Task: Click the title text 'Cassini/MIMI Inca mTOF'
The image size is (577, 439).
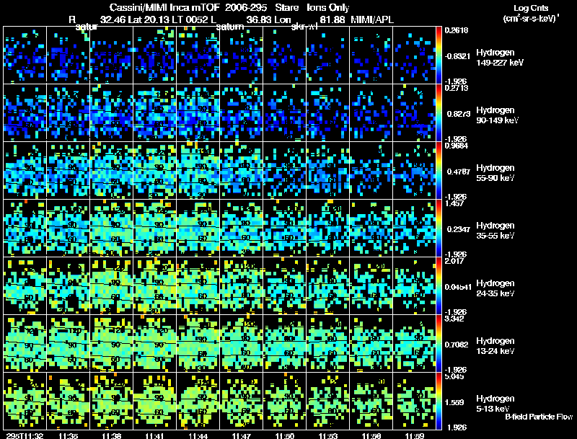Action: pos(165,8)
